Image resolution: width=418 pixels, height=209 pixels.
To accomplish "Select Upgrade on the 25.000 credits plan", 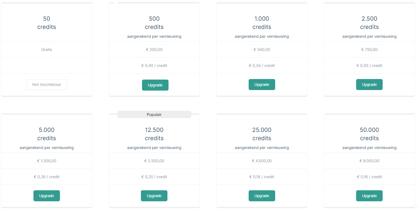I will pyautogui.click(x=262, y=196).
